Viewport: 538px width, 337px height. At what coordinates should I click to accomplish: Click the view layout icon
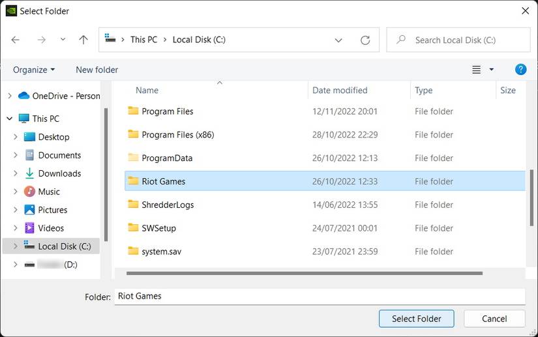click(x=477, y=70)
